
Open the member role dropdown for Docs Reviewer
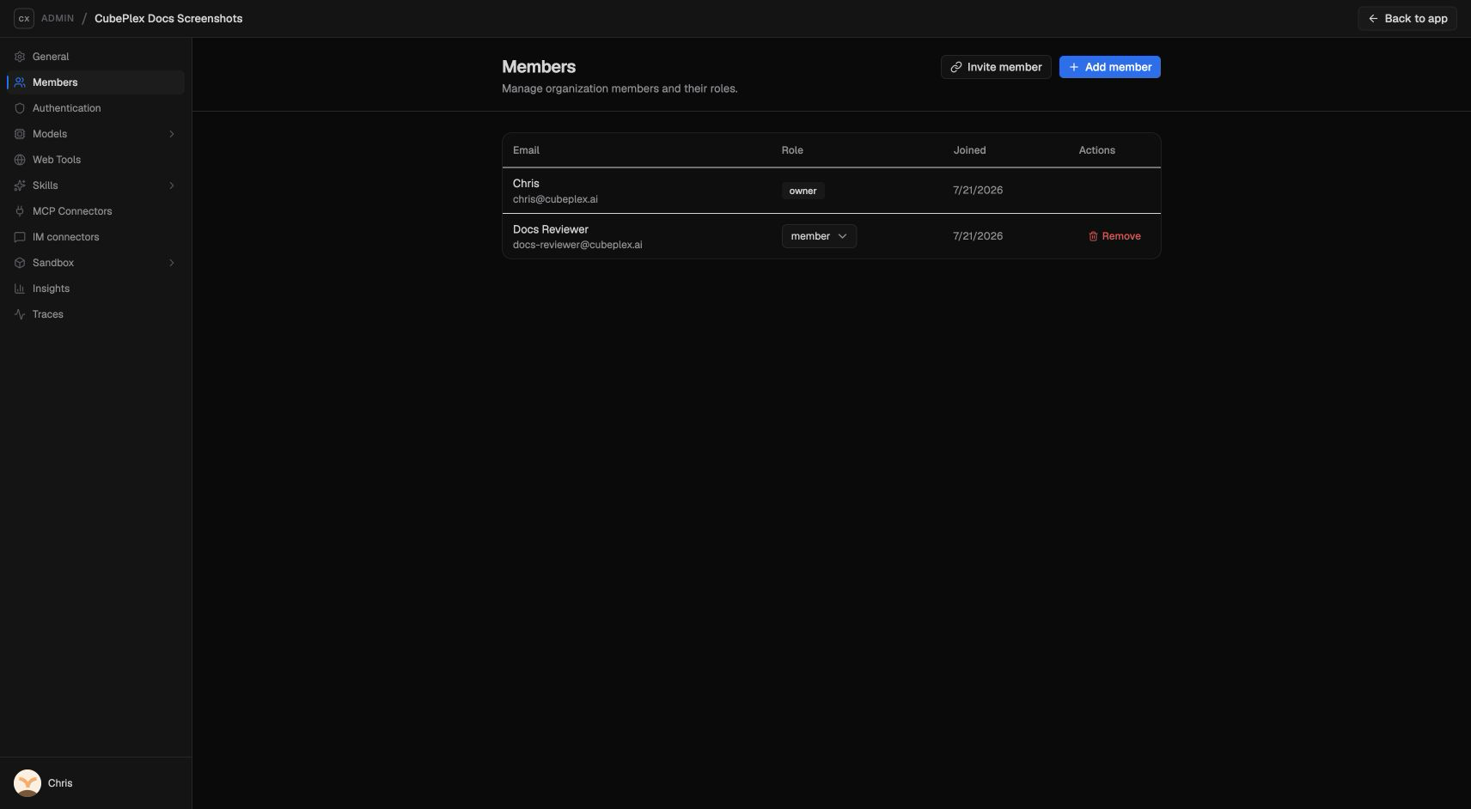pos(819,236)
